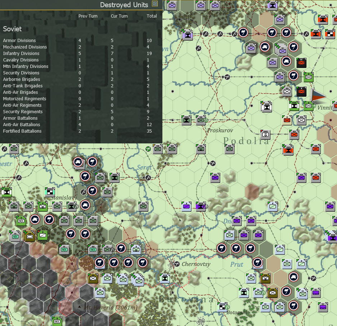
Task: Open the tank battle marker north of Stanislav
Action: pyautogui.click(x=79, y=162)
